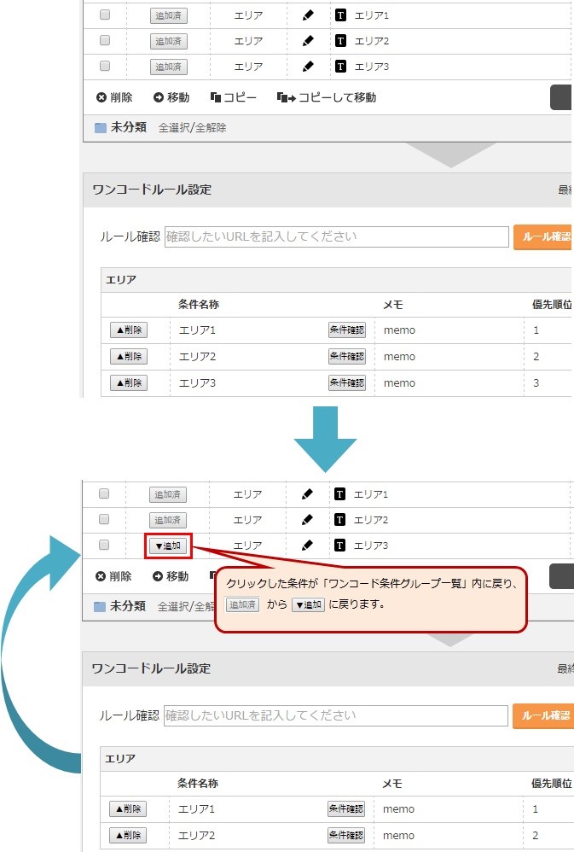Click 追加済 button for エリア2 in upper screenshot
This screenshot has width=574, height=852.
click(x=169, y=41)
